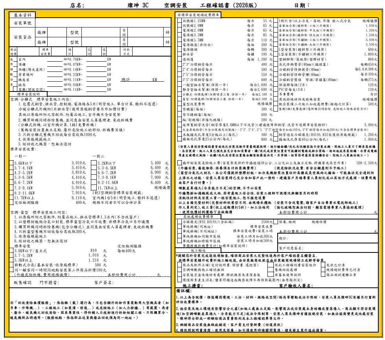
Task: Click the first 型號 model field
Action: pyautogui.click(x=100, y=33)
